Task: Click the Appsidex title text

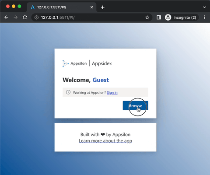Action: click(x=102, y=63)
